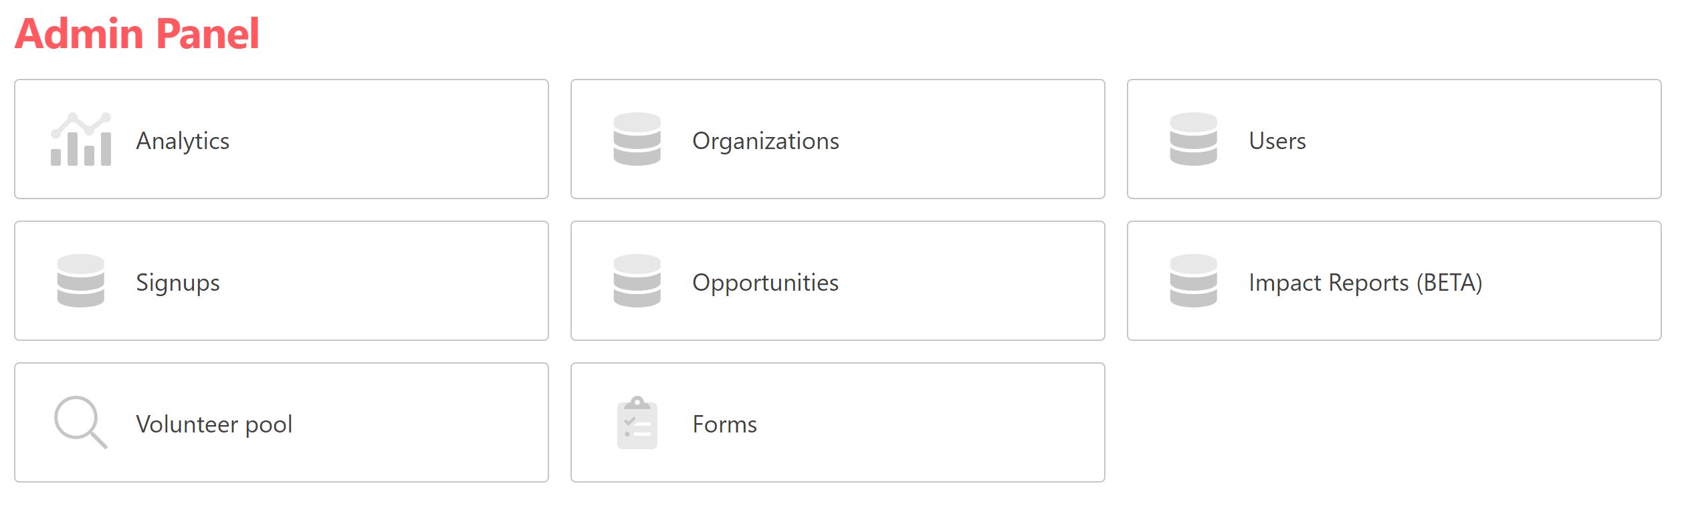Viewport: 1690px width, 512px height.
Task: Select the Signups text label
Action: (x=177, y=283)
